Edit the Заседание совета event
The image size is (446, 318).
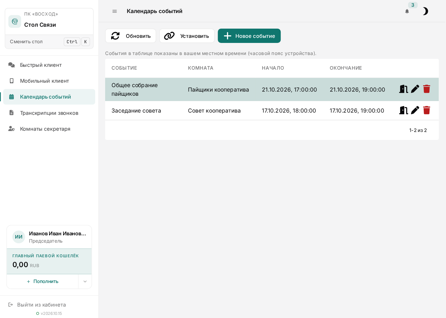click(x=415, y=110)
